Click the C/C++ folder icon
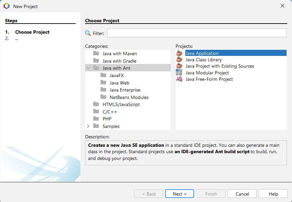 click(96, 111)
